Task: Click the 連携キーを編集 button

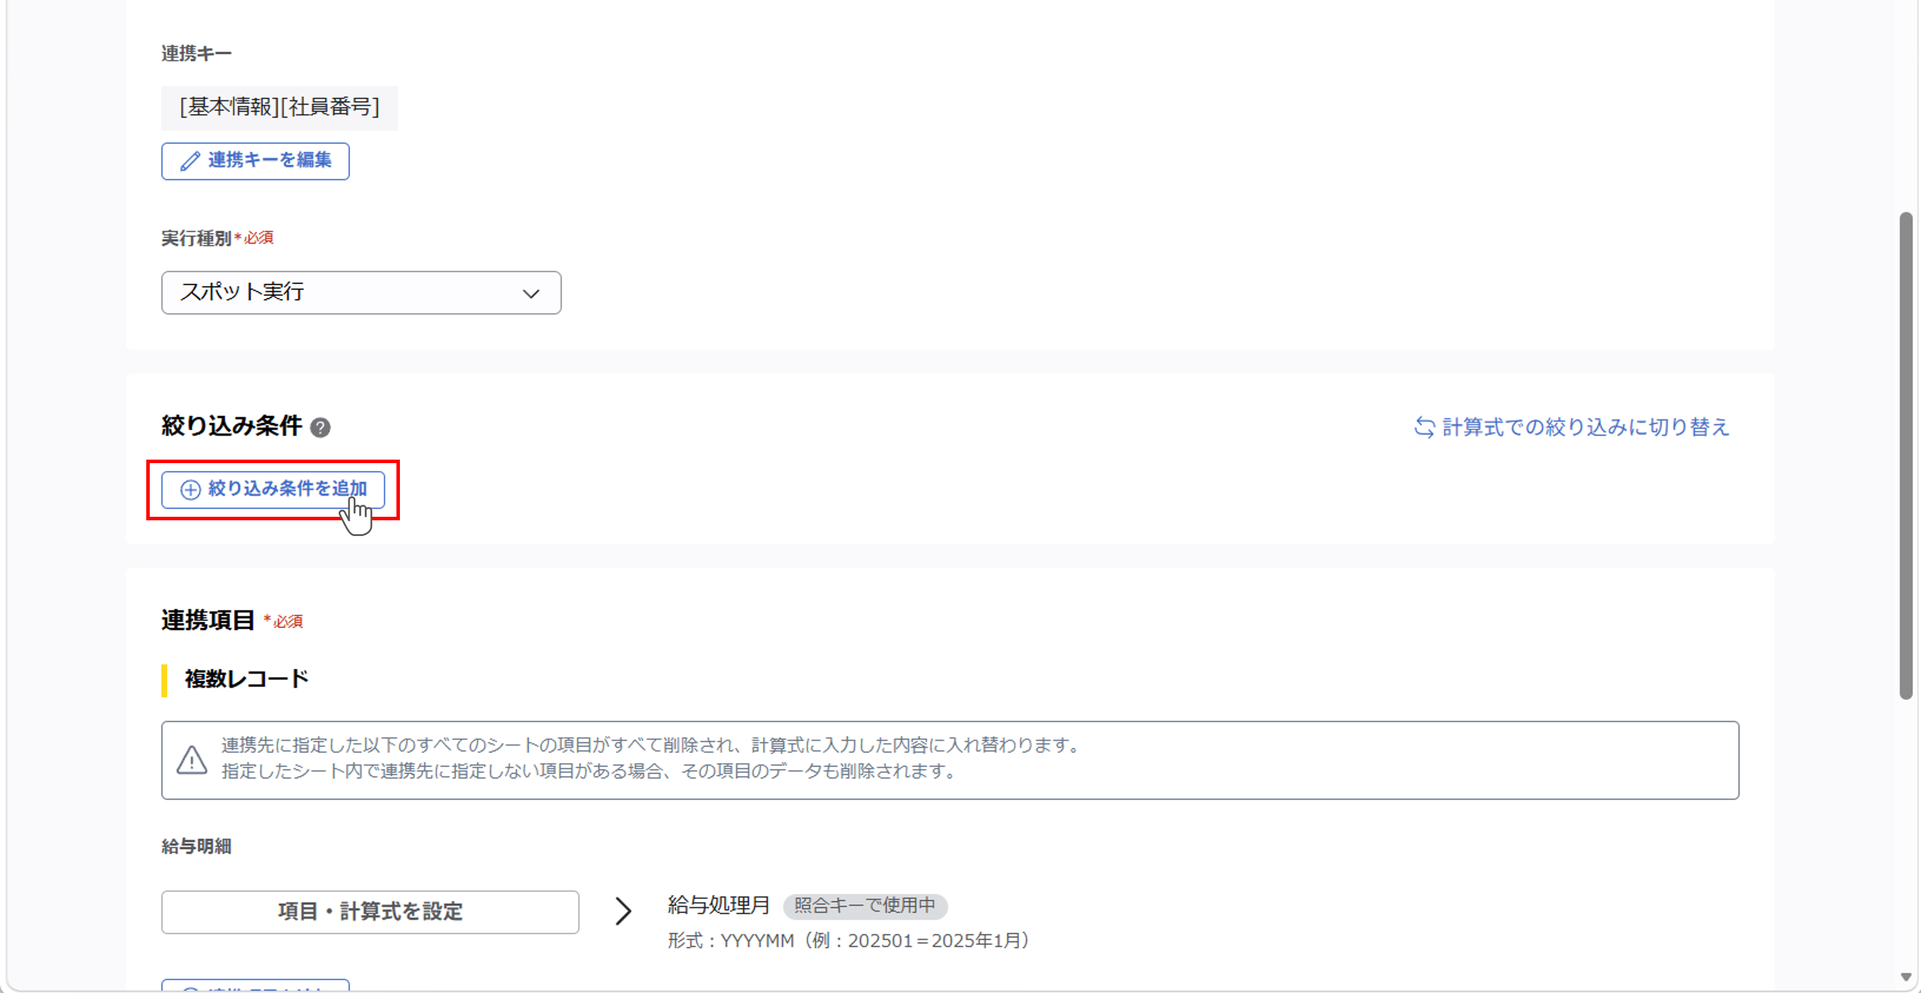Action: pos(255,161)
